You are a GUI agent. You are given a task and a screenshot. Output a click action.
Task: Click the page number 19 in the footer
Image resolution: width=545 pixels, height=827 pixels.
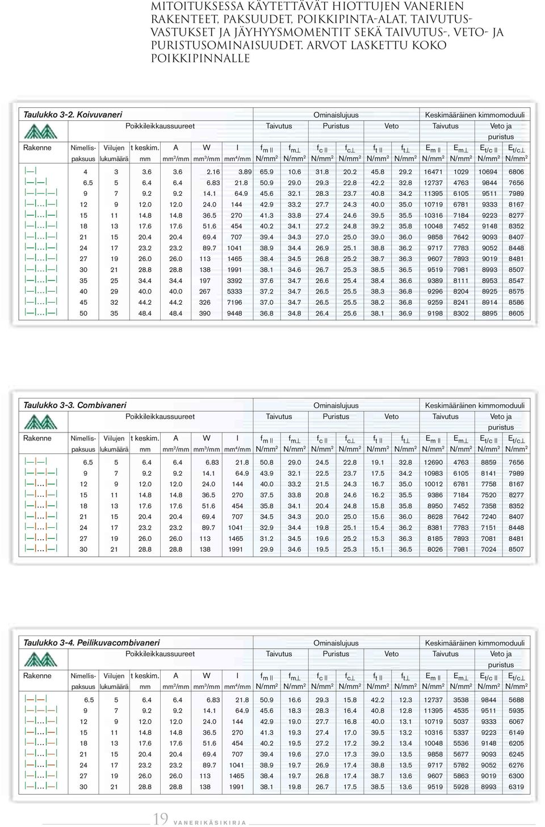point(161,818)
